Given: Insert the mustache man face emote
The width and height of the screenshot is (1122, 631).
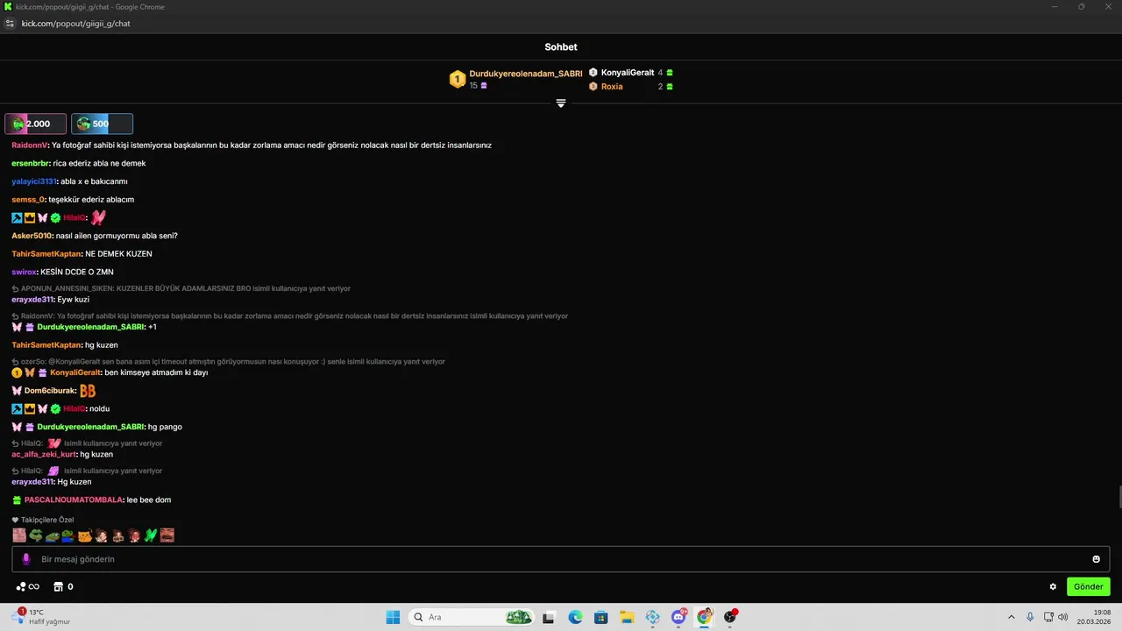Looking at the screenshot, I should pyautogui.click(x=167, y=535).
